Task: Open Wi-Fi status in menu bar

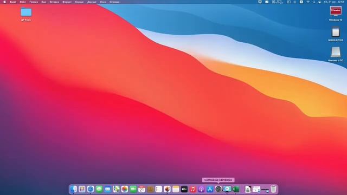Action: (308, 2)
